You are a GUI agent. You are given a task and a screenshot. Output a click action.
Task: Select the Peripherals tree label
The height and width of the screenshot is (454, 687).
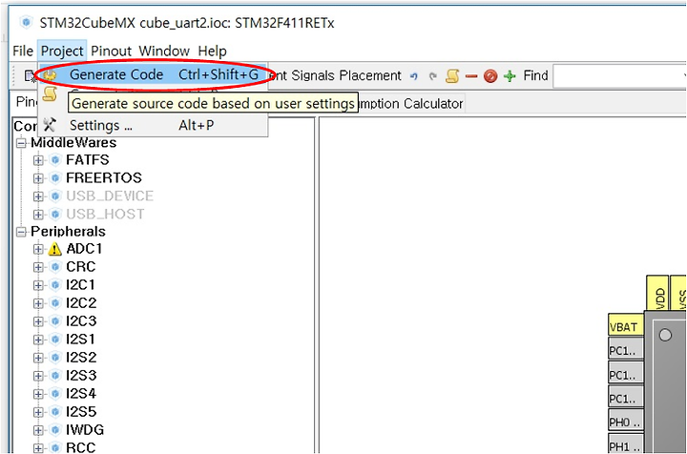pos(68,232)
